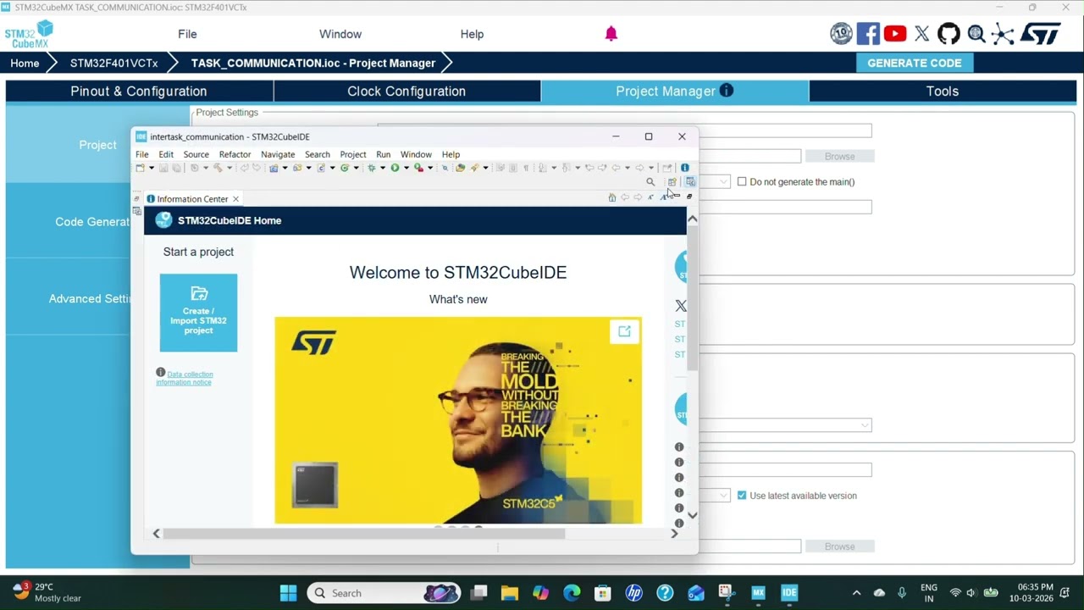Toggle the 'Use latest available version' checkbox
This screenshot has width=1084, height=610.
(x=742, y=496)
